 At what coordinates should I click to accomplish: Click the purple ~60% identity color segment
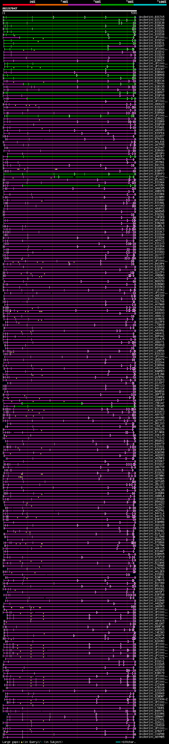coord(85,5)
